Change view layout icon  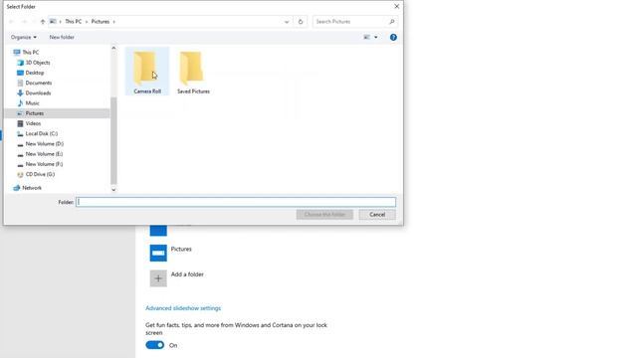(x=367, y=38)
